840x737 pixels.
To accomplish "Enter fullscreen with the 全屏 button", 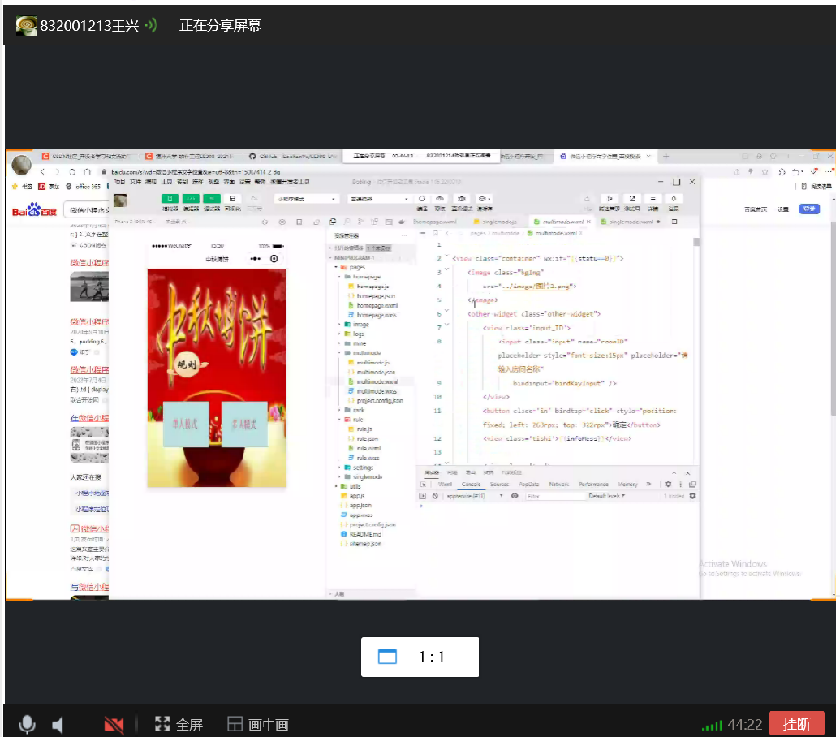I will (x=179, y=725).
